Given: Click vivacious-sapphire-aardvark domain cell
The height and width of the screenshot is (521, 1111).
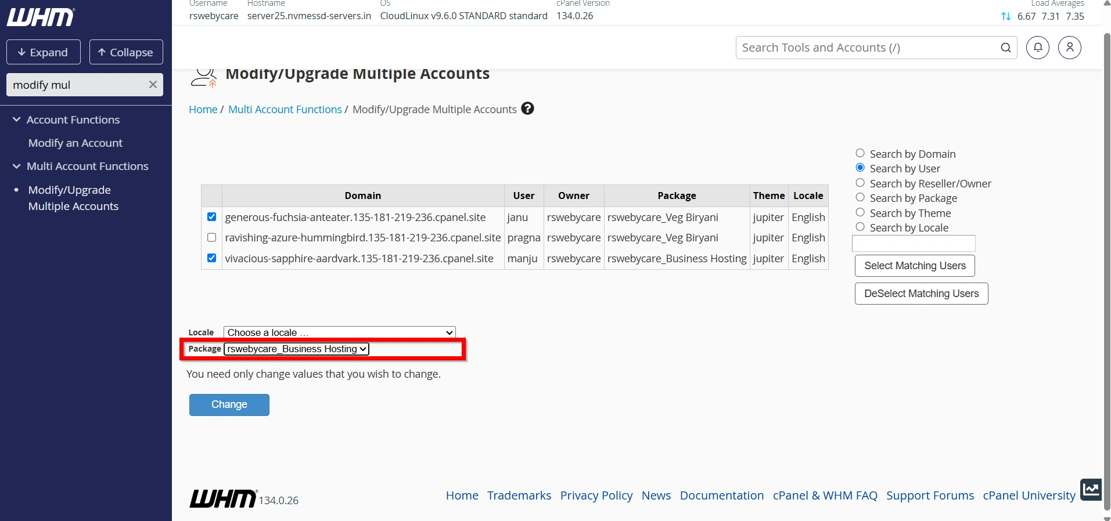Looking at the screenshot, I should (x=363, y=258).
